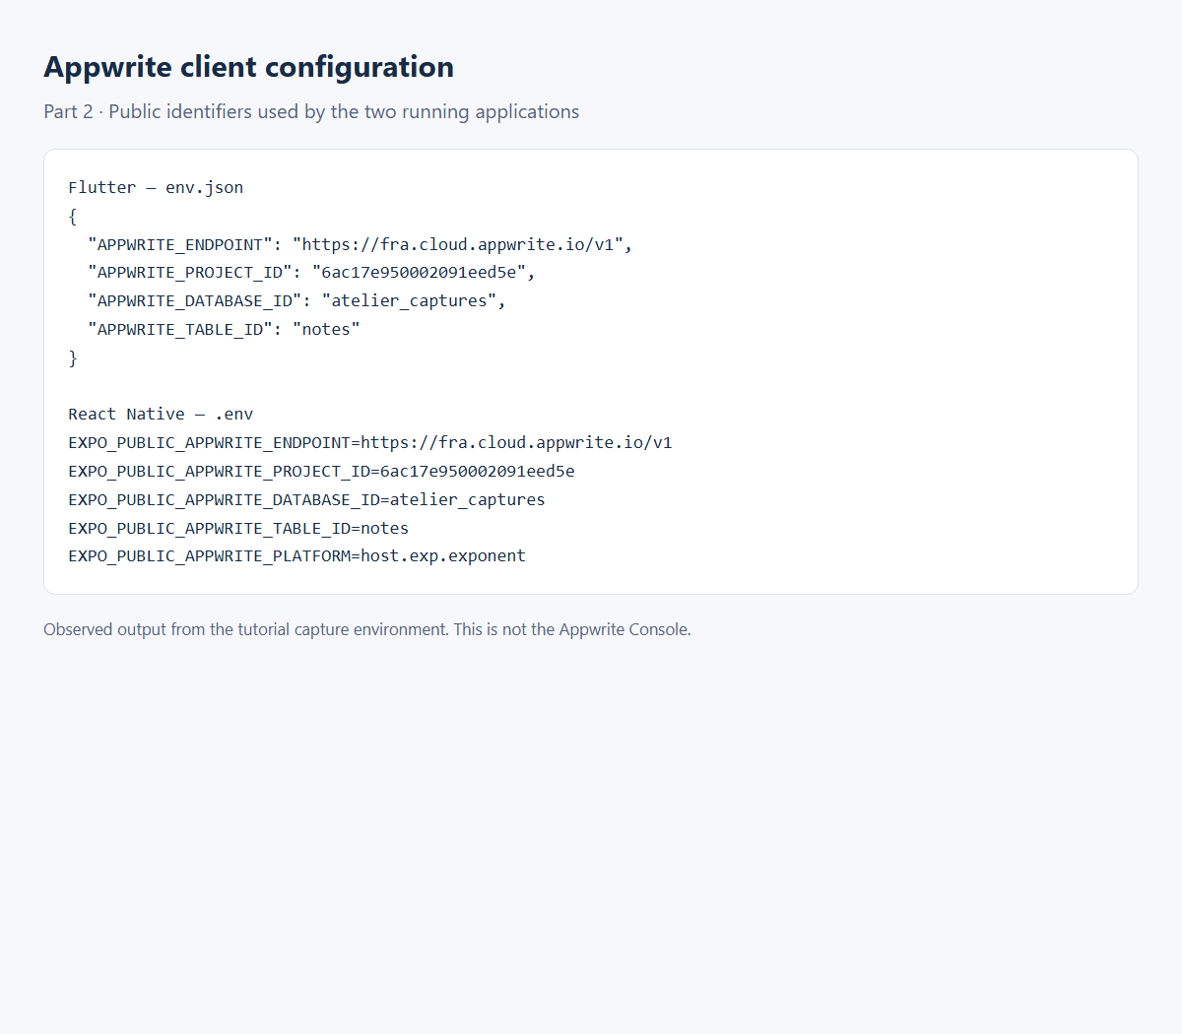
Task: Select the EXPO_PUBLIC_APPWRITE_ENDPOINT line
Action: 370,443
